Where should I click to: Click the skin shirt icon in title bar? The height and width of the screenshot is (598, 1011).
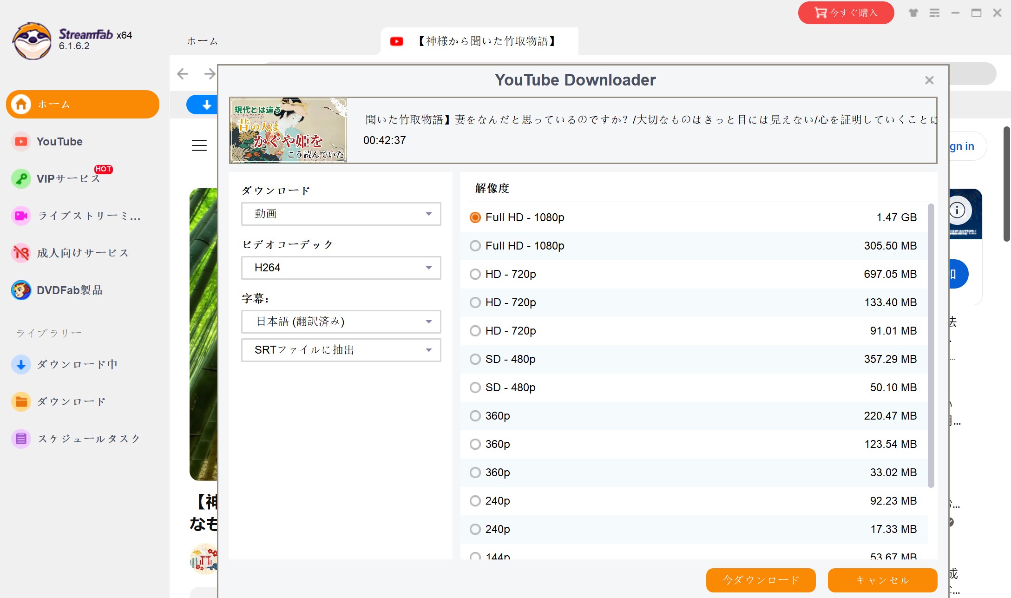coord(913,13)
